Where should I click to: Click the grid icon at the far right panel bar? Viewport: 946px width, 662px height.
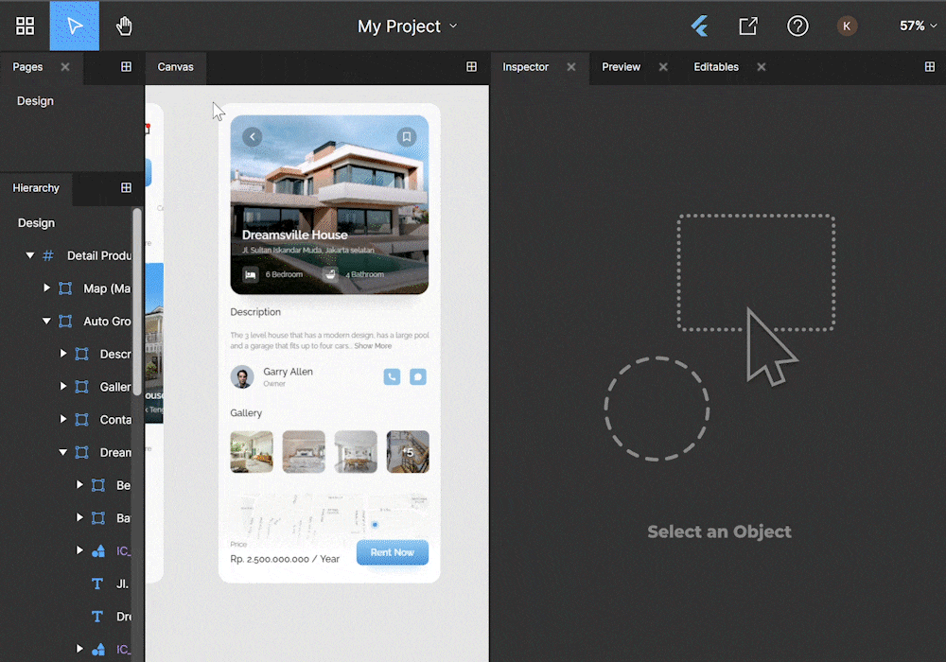[930, 66]
